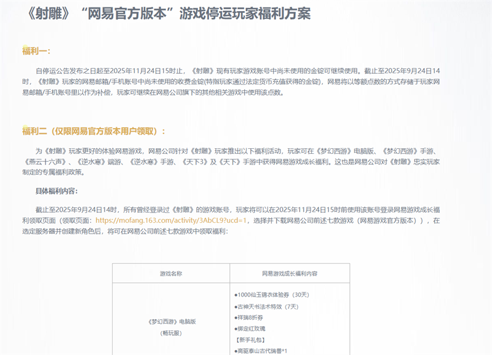Click the 【新手礼包】 label in the table
492x355 pixels.
click(x=252, y=339)
